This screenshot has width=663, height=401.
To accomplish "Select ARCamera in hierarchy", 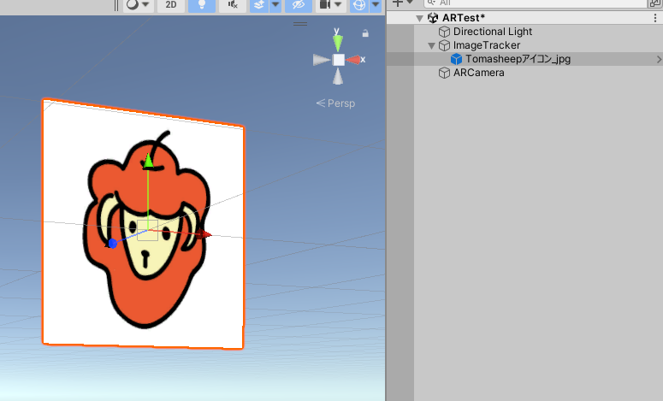I will point(479,73).
